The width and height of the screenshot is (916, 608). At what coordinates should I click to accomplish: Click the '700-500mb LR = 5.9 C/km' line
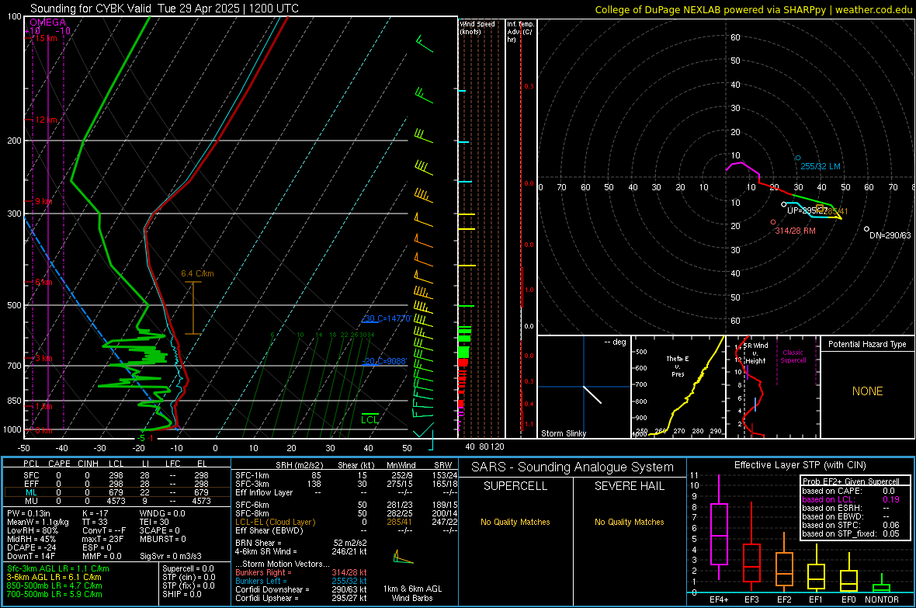pos(54,594)
